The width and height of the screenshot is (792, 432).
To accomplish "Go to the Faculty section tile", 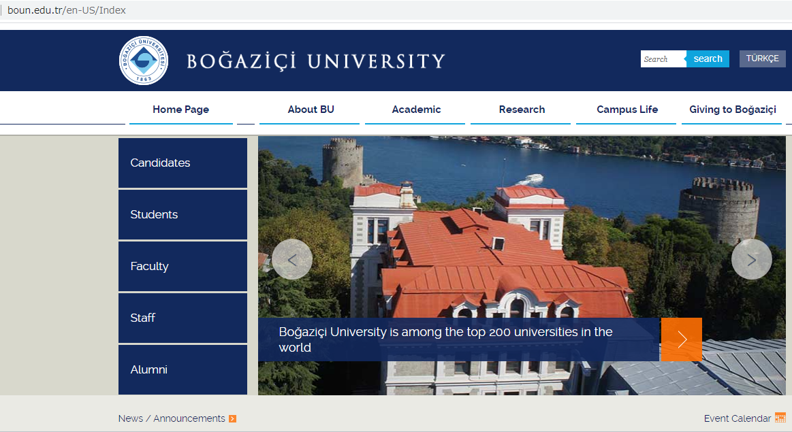I will point(183,267).
